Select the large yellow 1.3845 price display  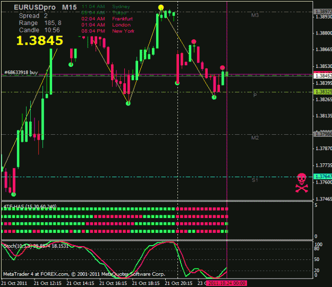pos(40,40)
